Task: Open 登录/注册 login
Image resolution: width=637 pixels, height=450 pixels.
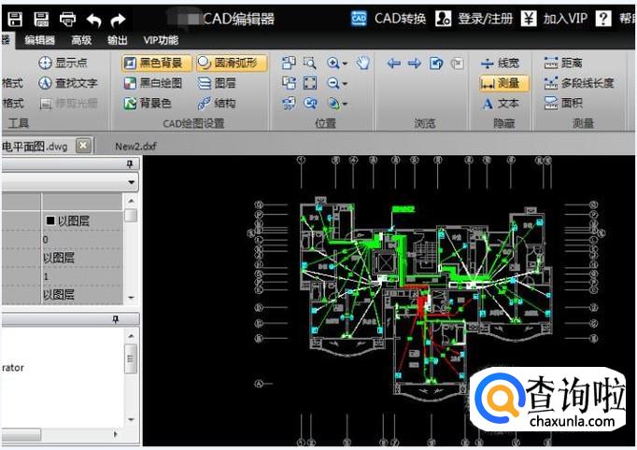Action: coord(474,19)
